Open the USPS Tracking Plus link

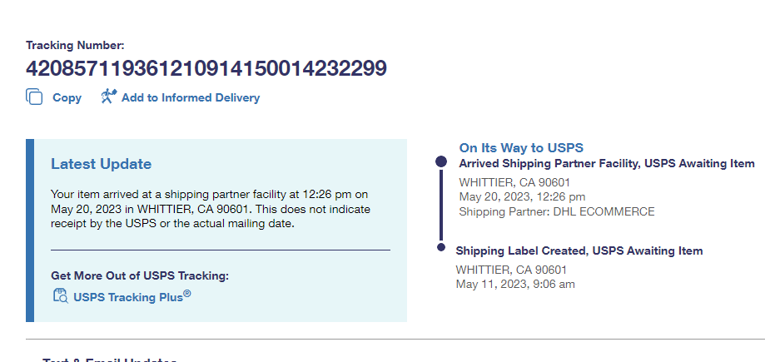(132, 296)
